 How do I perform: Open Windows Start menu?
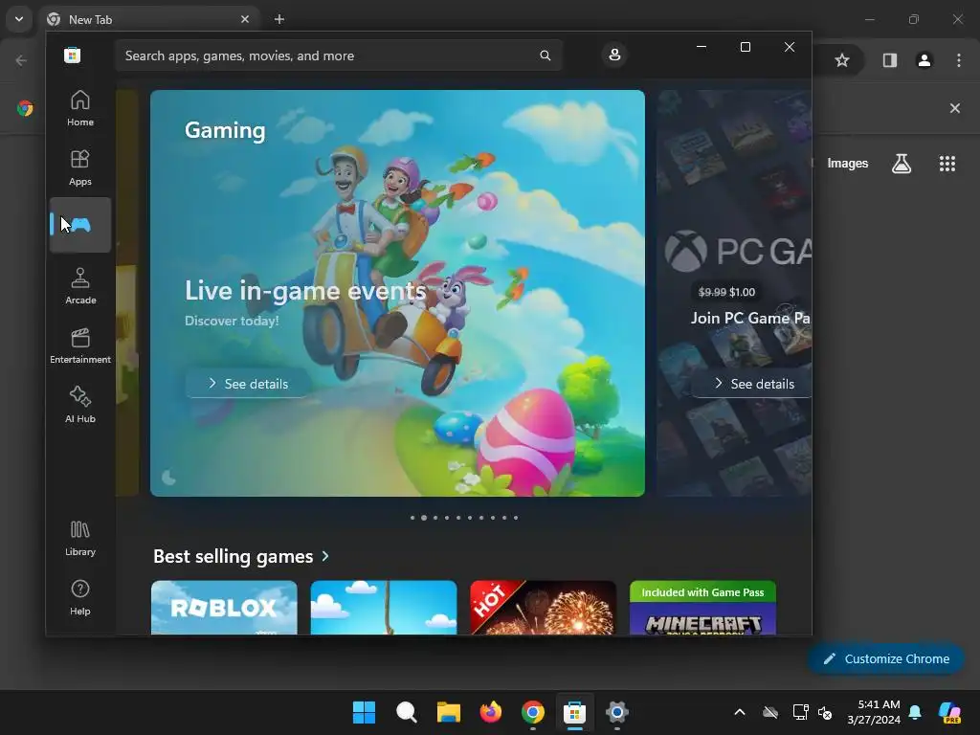click(364, 712)
